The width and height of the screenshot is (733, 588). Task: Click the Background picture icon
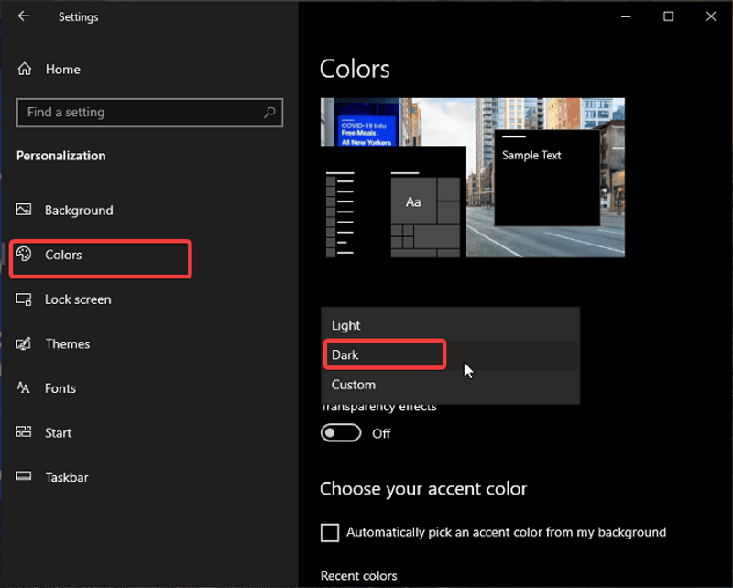24,210
